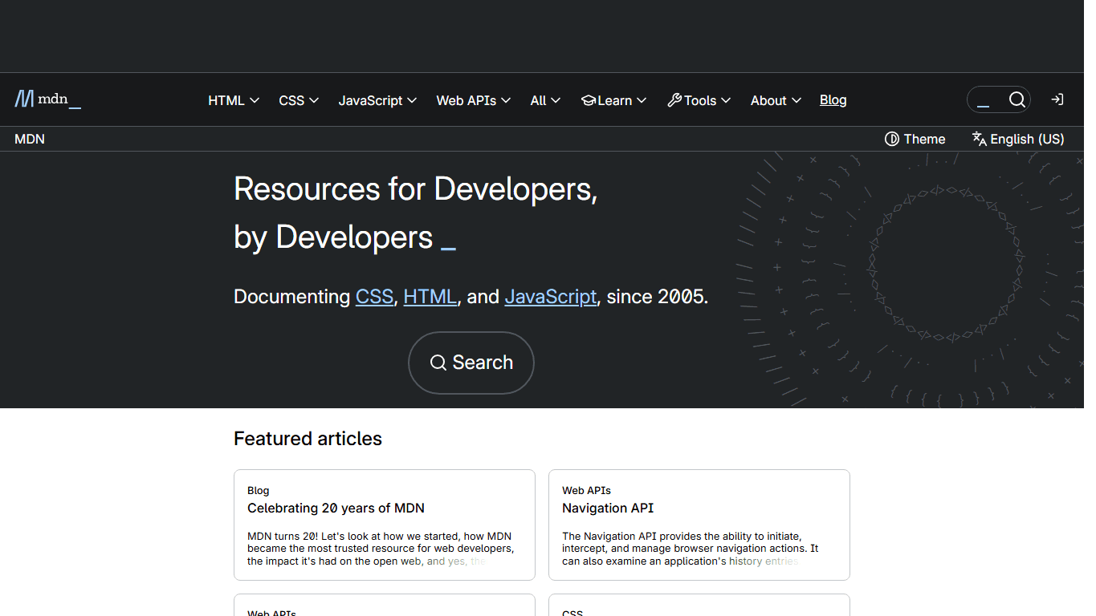Screen dimensions: 1096x616
Task: Click the Web APIs label above Navigation API
Action: 586,490
